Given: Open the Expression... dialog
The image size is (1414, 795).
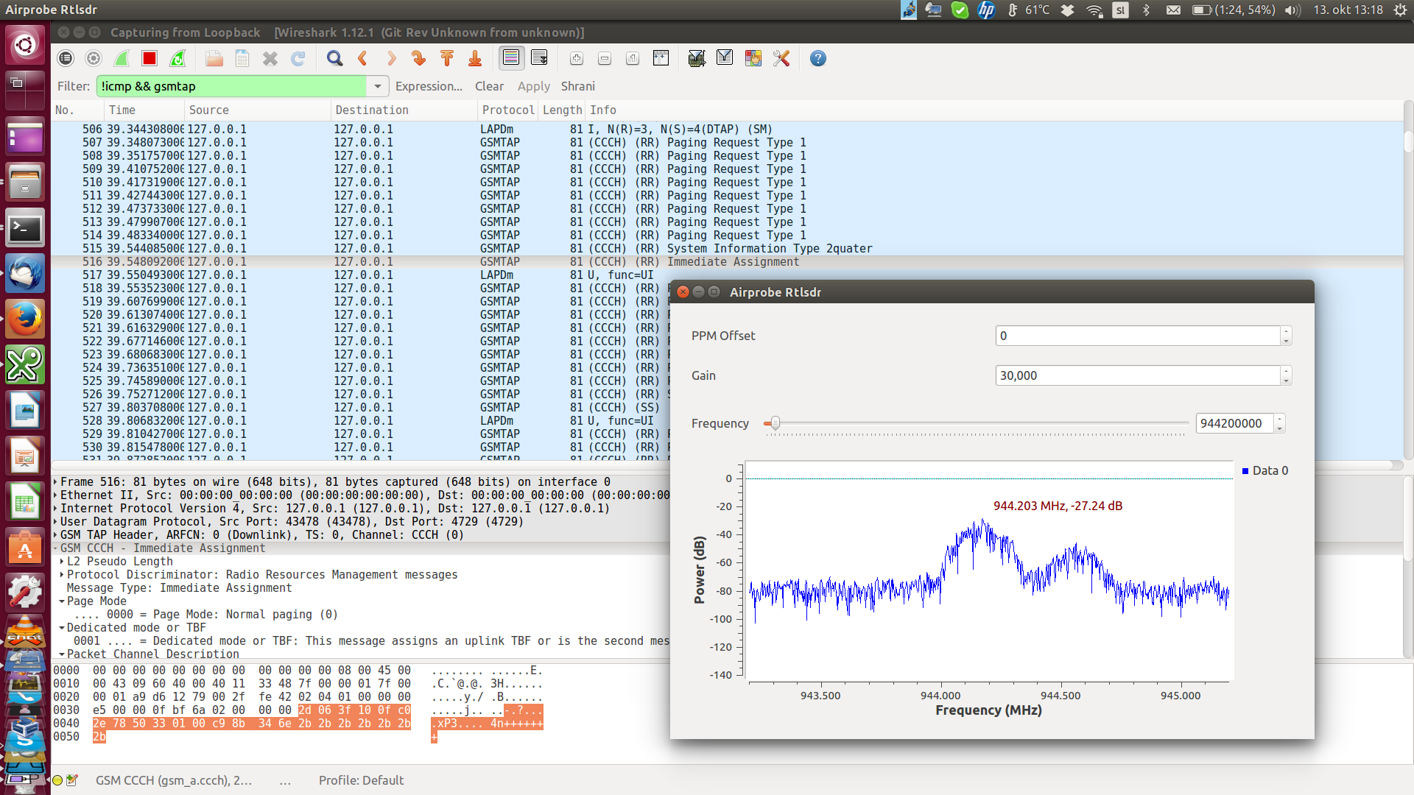Looking at the screenshot, I should (x=429, y=86).
